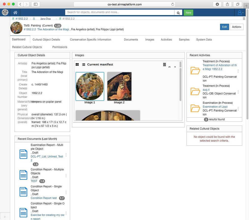Click the search magnifier button

click(178, 13)
